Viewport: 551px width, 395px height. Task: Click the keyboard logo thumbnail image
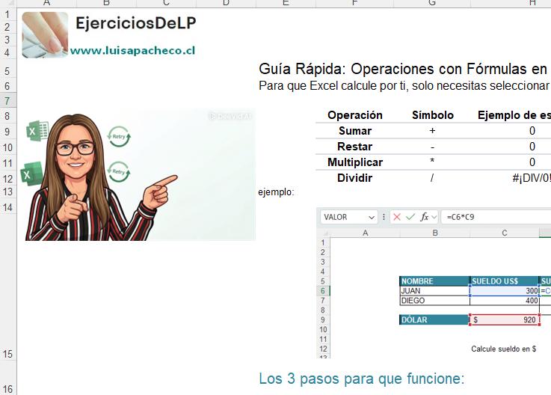[45, 35]
